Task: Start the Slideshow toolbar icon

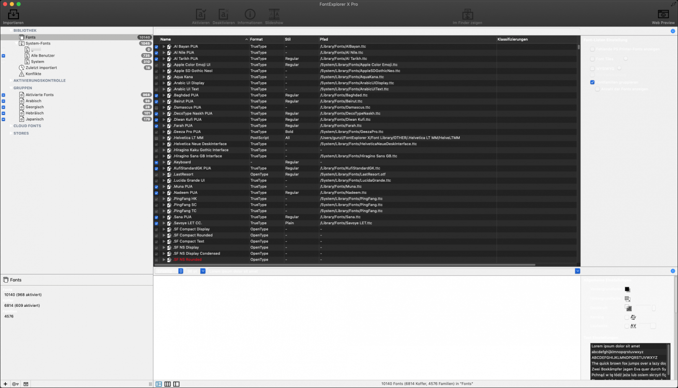Action: (x=274, y=14)
